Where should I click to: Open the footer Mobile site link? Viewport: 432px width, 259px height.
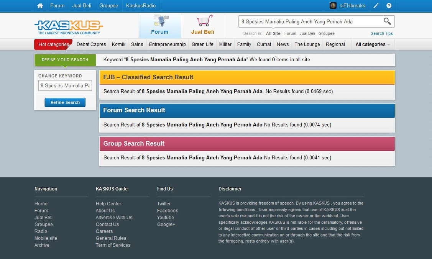tap(46, 238)
